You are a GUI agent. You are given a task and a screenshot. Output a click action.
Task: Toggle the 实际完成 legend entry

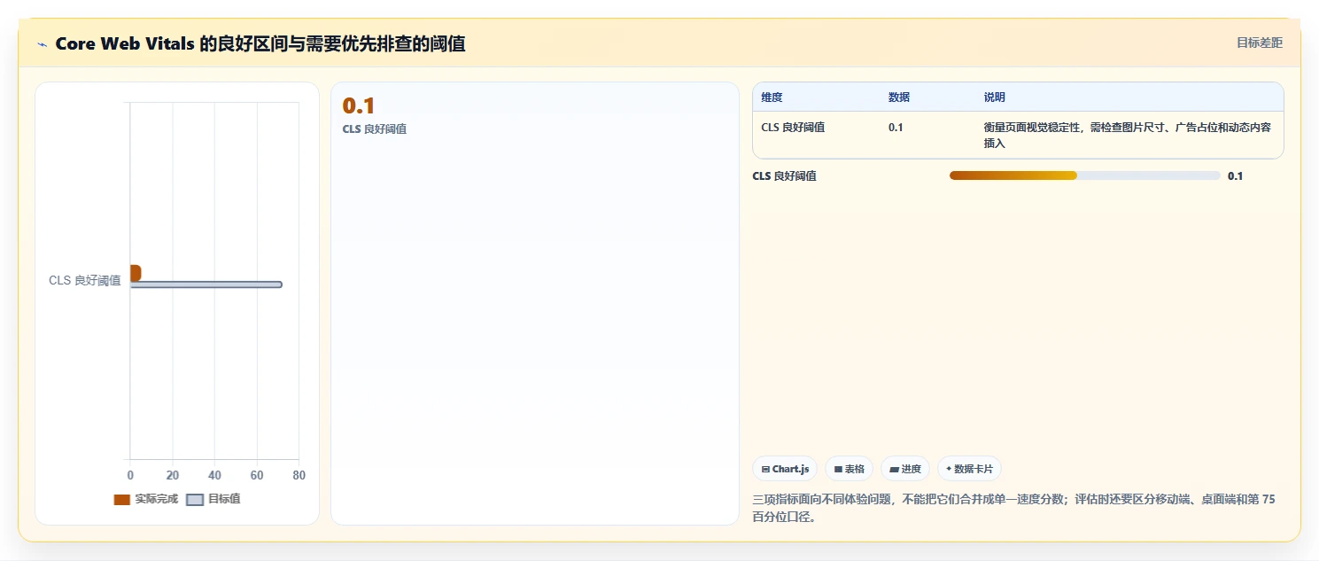146,499
